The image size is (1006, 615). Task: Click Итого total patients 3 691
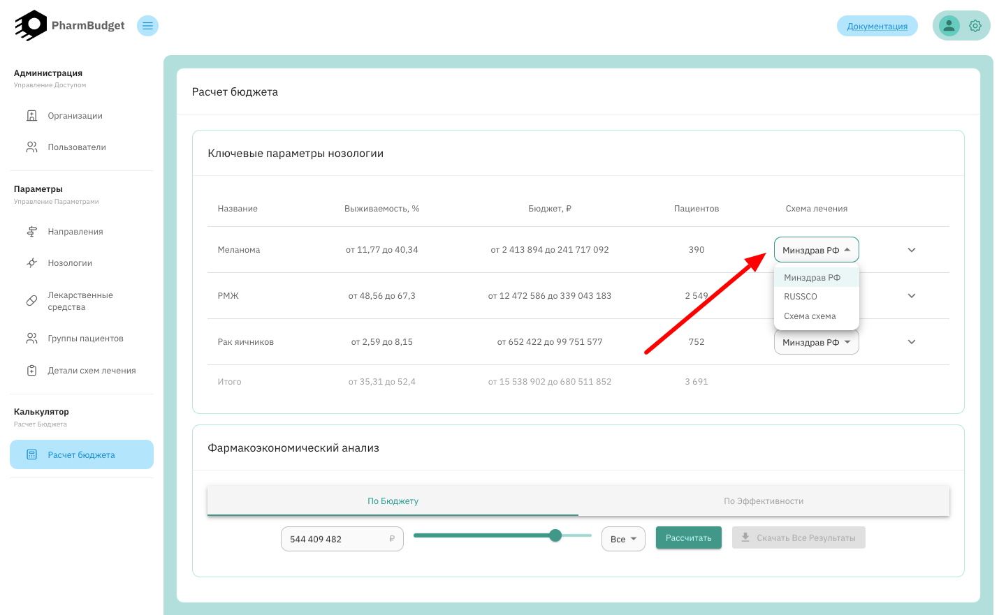click(697, 382)
